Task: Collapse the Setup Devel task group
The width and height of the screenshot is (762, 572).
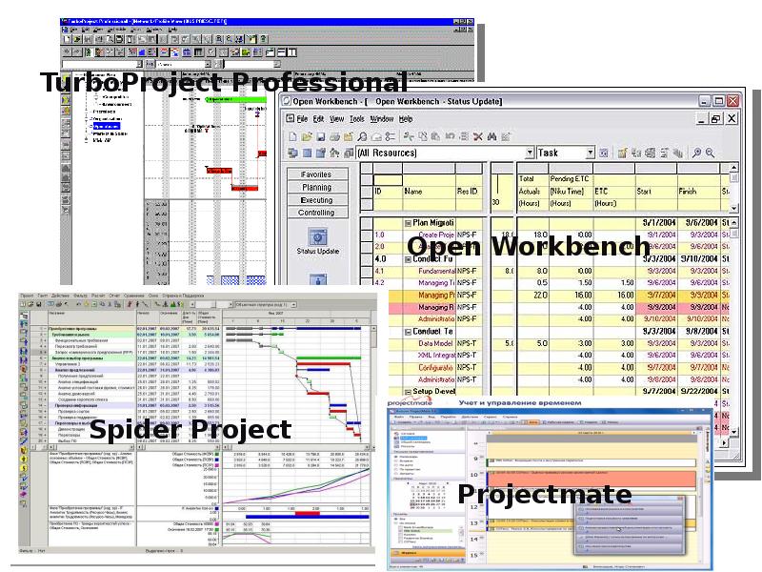Action: click(x=409, y=392)
